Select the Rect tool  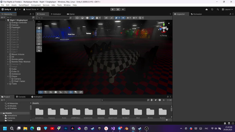39,40
